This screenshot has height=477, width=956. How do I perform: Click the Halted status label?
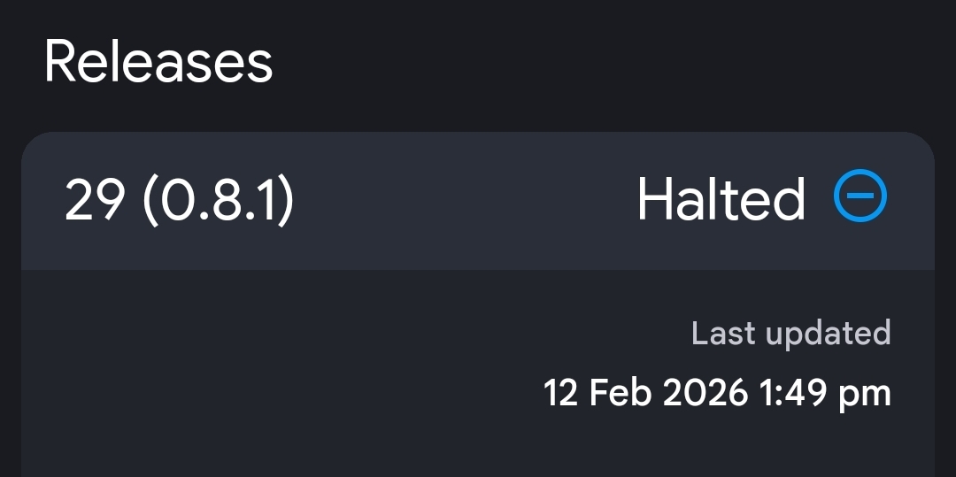tap(721, 200)
